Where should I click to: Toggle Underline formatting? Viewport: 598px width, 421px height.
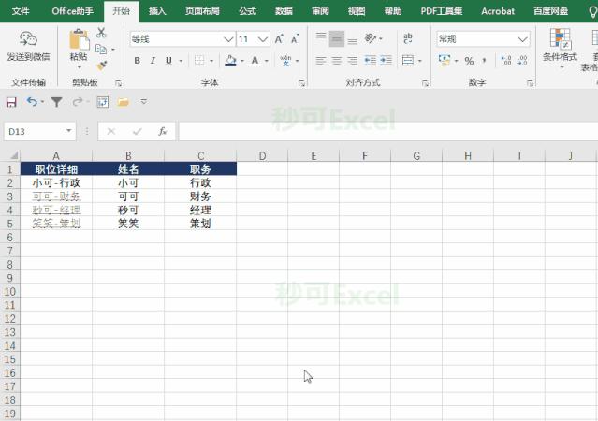click(168, 61)
